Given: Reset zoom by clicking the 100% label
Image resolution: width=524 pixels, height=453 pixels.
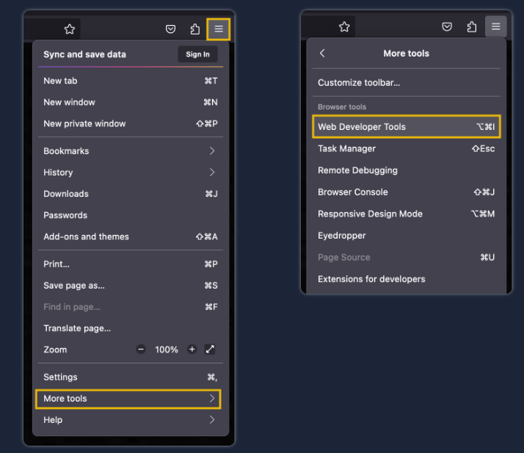Looking at the screenshot, I should [x=167, y=349].
